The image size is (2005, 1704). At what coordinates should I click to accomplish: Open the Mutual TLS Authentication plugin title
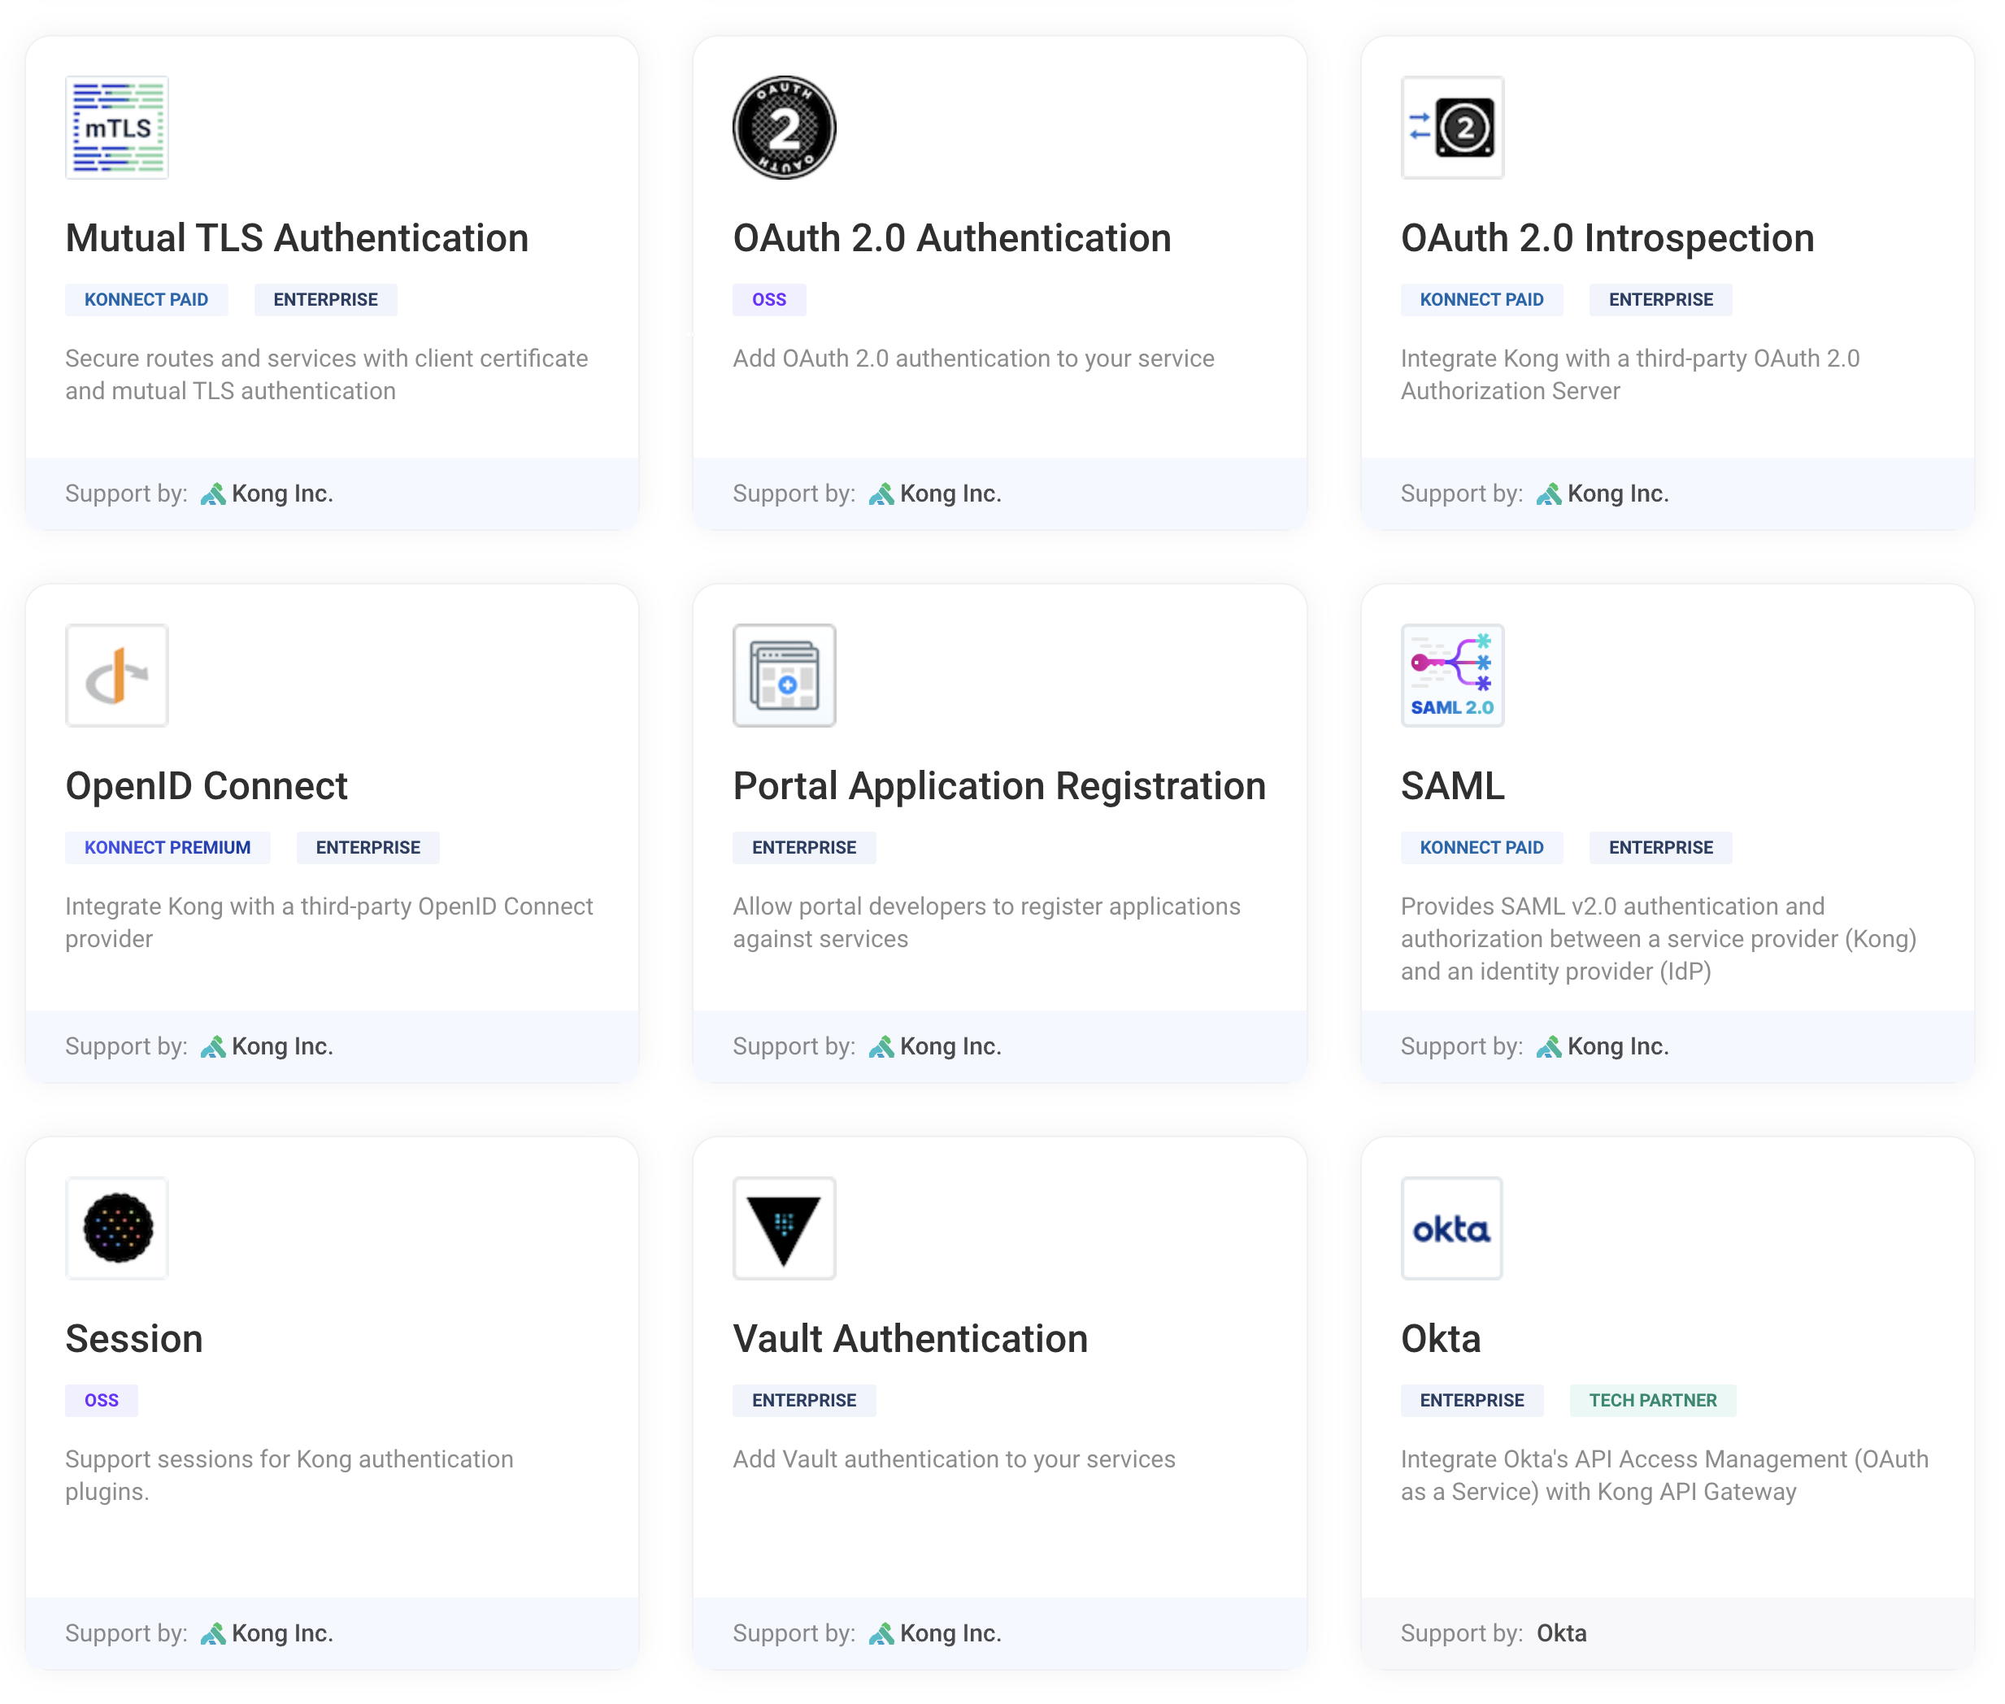coord(297,237)
